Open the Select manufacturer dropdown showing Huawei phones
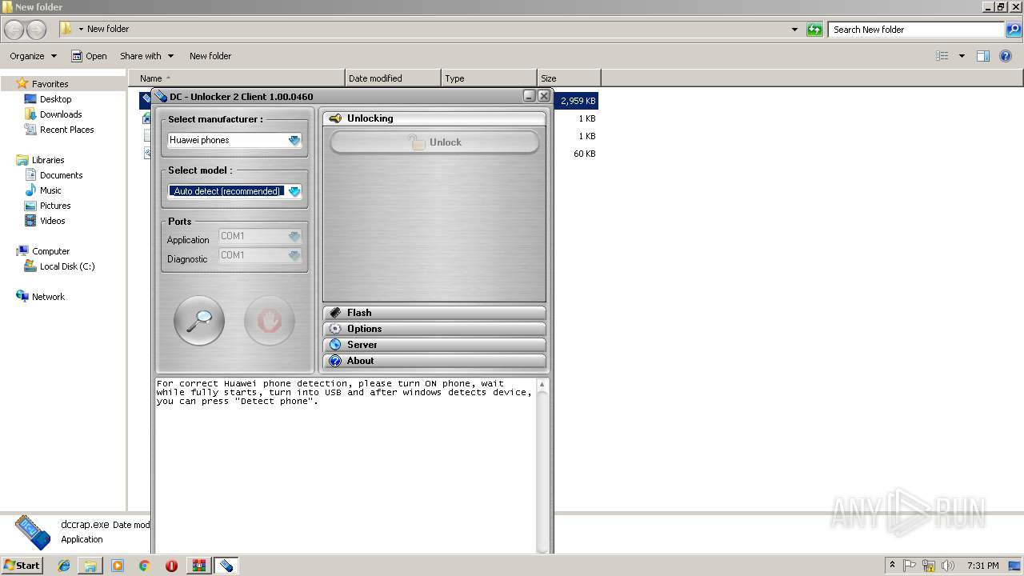 pos(234,140)
